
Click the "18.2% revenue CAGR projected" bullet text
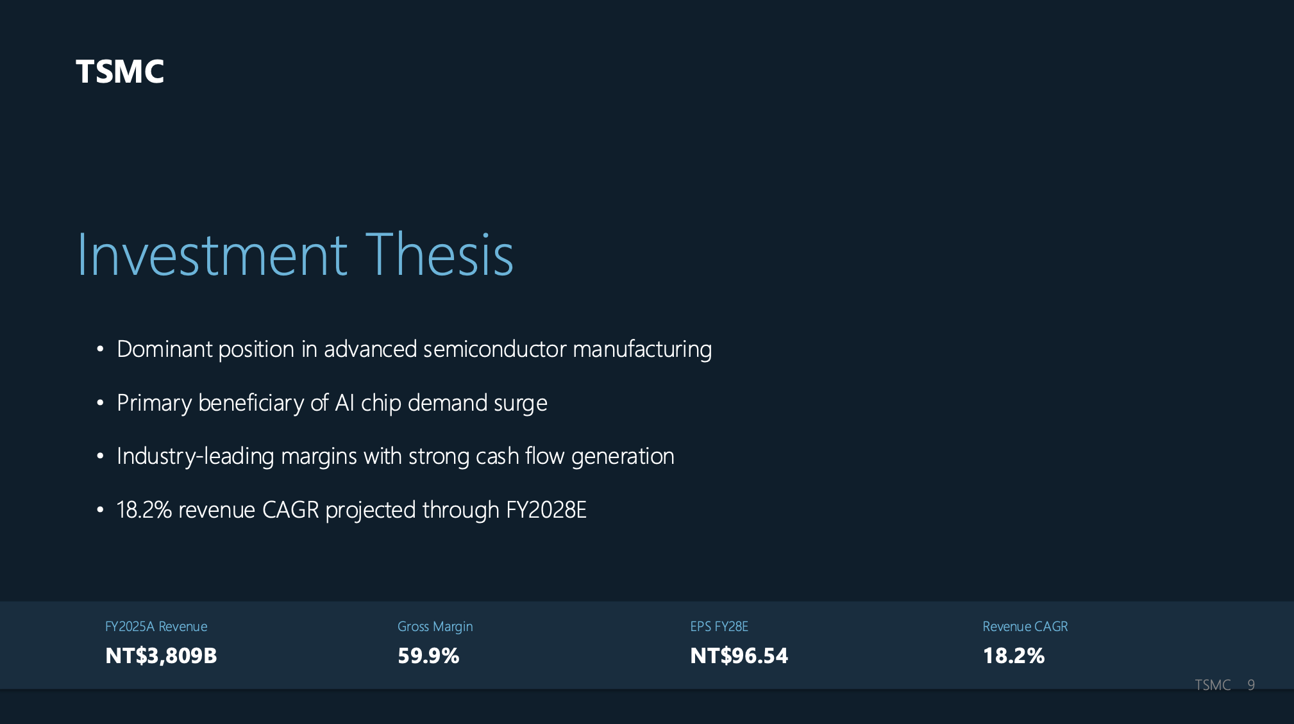pos(351,510)
